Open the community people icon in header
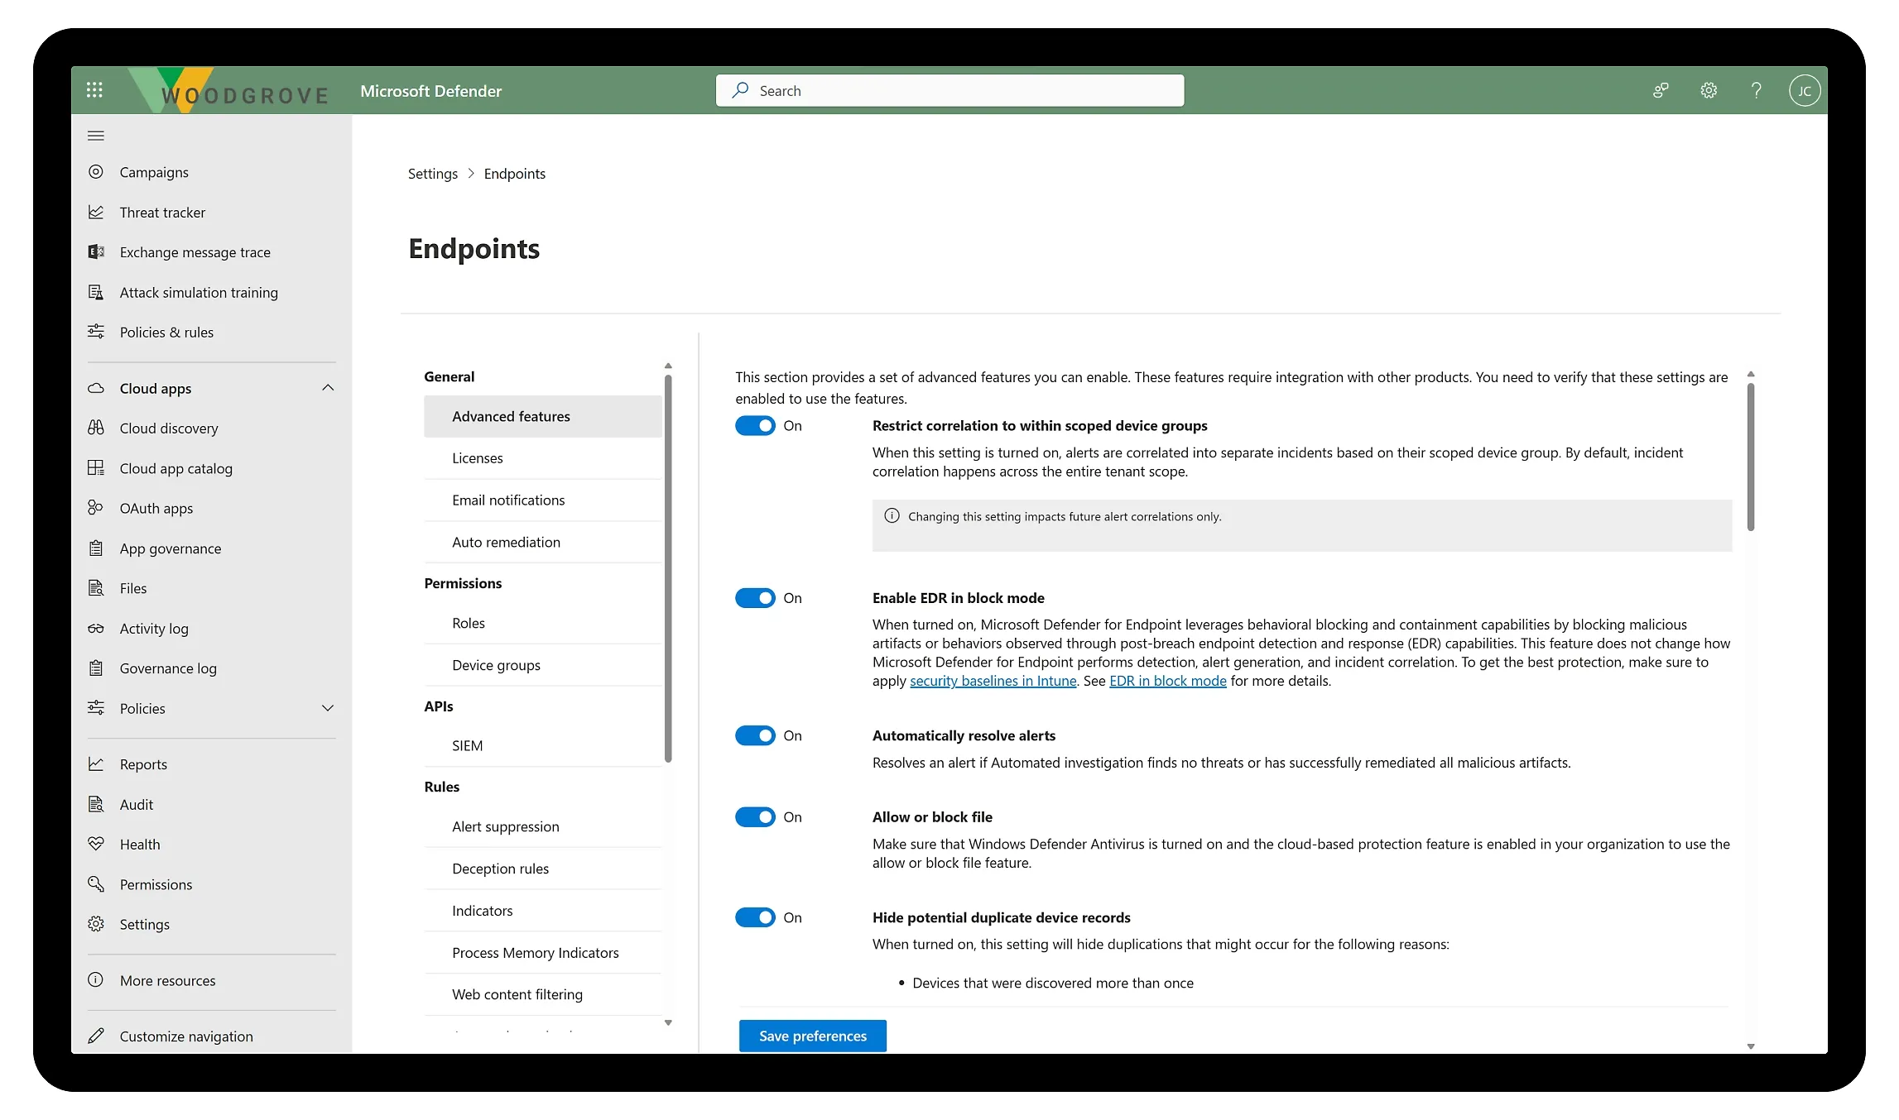Viewport: 1899px width, 1120px height. pos(1661,90)
